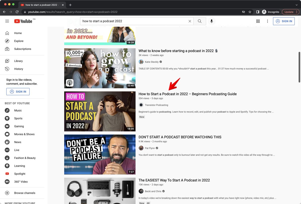
Task: Open the 'Don't Be a Podcast Failure' thumbnail
Action: (100, 154)
